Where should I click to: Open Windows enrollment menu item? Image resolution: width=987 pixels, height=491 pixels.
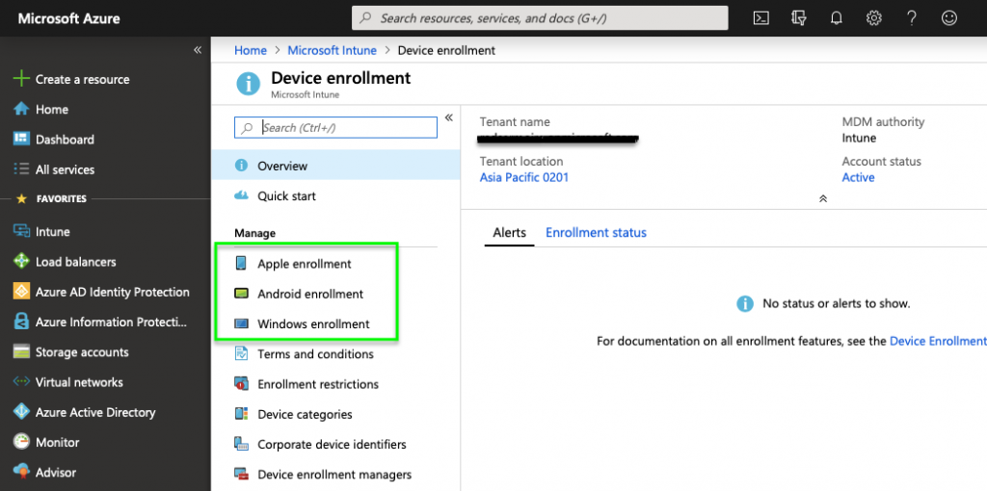[x=313, y=323]
